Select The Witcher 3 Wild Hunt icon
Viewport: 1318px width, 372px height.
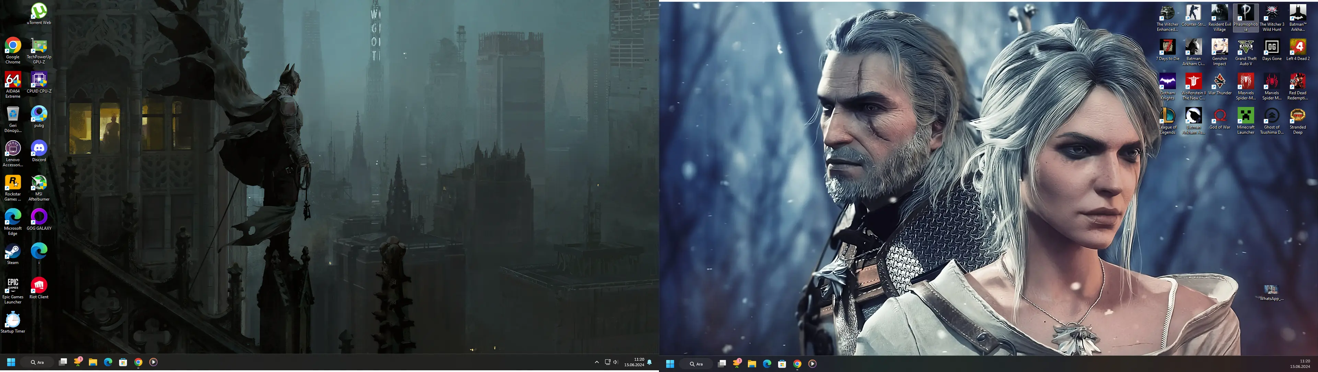(x=1272, y=18)
